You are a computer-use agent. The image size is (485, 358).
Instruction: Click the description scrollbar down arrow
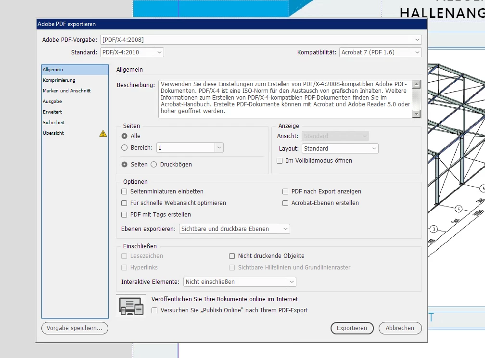point(417,114)
